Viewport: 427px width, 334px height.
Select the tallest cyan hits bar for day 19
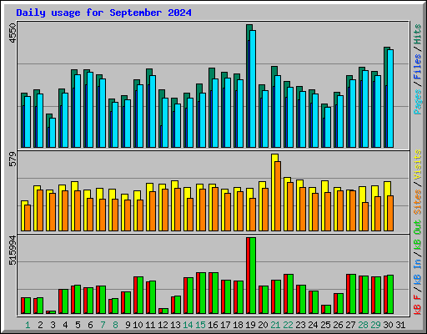253,89
